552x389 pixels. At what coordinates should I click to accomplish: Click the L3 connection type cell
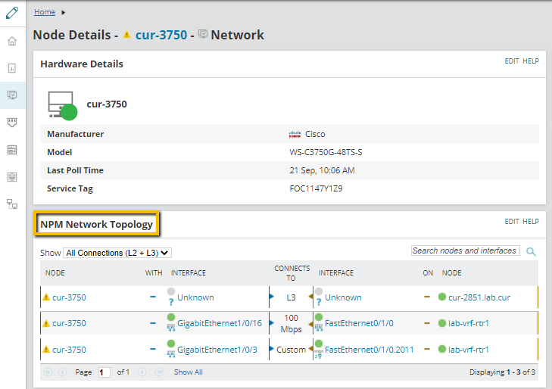coord(291,297)
